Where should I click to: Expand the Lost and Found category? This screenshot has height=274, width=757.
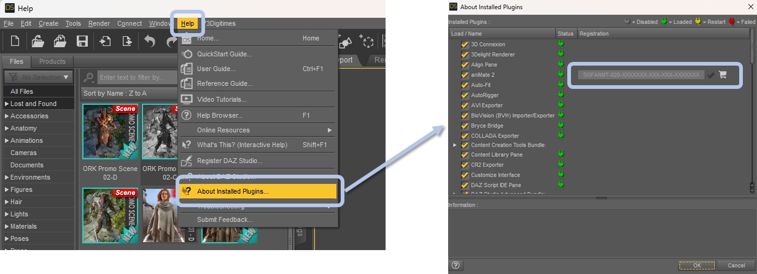7,104
